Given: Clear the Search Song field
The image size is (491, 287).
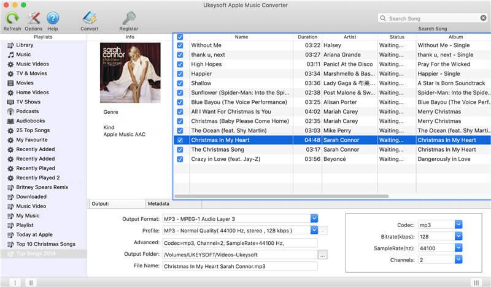Looking at the screenshot, I should tap(484, 18).
